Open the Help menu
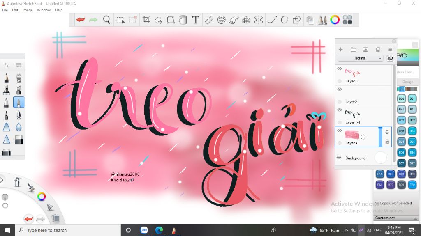 pyautogui.click(x=58, y=10)
